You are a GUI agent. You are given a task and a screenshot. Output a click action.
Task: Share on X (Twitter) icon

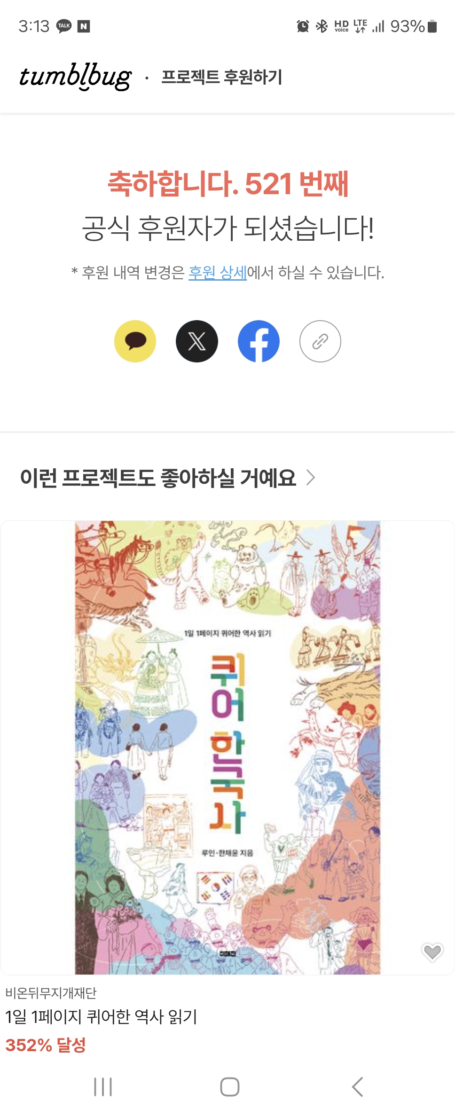click(x=197, y=341)
